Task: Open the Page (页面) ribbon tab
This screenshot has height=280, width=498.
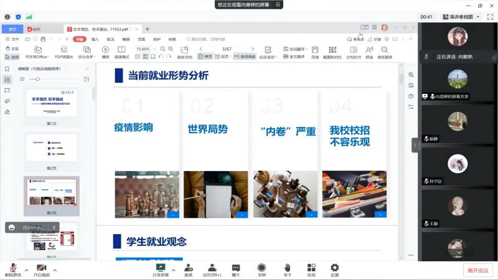Action: [141, 39]
